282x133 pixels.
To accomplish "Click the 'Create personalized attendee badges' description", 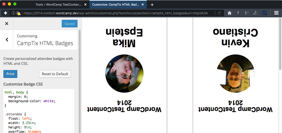I will (38, 61).
